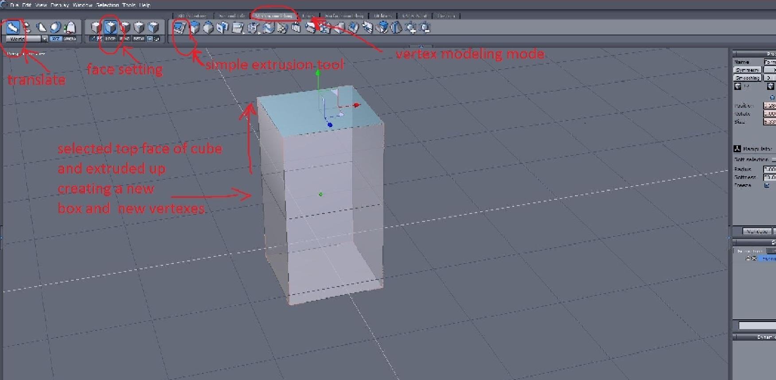
Task: Open the Window menu
Action: click(x=82, y=5)
